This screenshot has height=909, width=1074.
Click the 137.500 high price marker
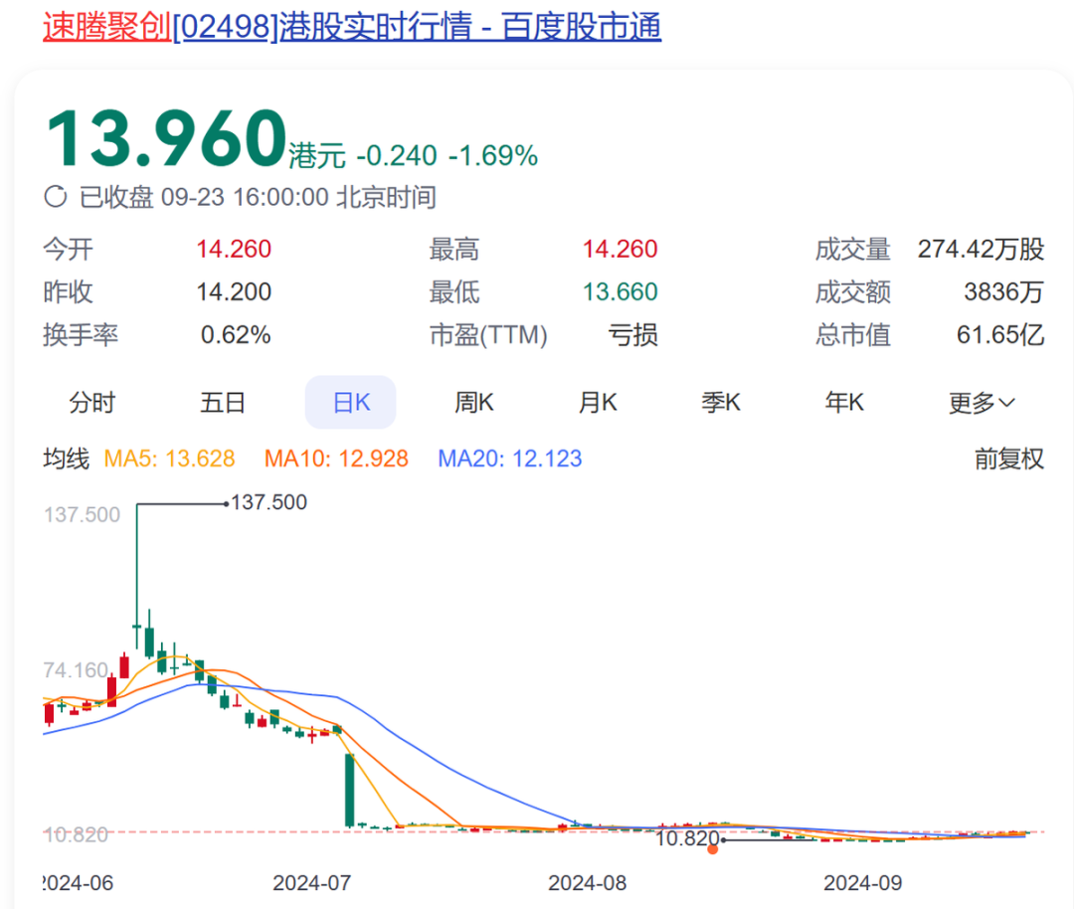point(268,502)
